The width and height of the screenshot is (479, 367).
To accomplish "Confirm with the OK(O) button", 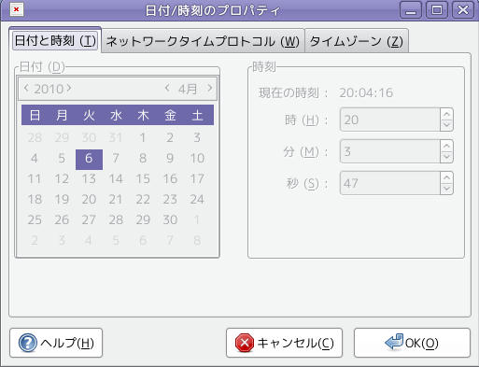I will click(412, 343).
